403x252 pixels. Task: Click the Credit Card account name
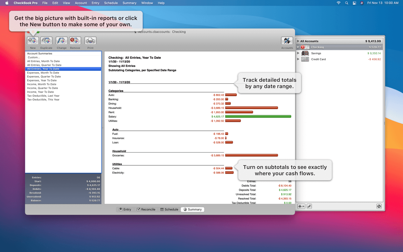(318, 59)
